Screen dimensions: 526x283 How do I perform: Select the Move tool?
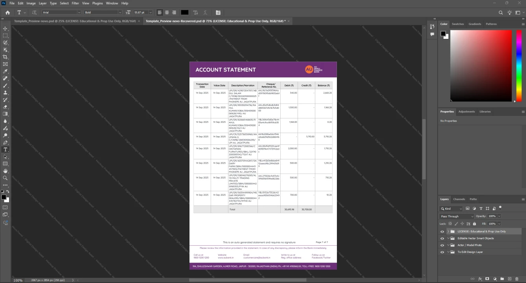pyautogui.click(x=6, y=29)
